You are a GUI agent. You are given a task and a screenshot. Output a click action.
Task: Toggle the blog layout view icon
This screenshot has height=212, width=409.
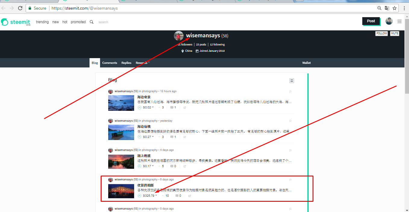click(x=291, y=81)
